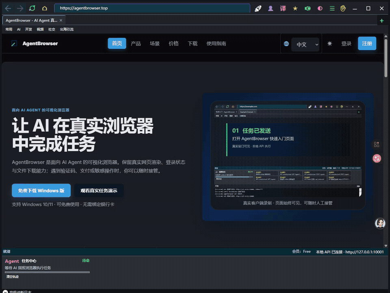
Task: Open the 视频 bookmarks folder
Action: coord(40,29)
